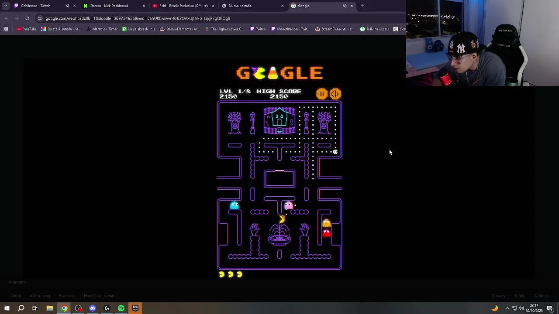The image size is (559, 314).
Task: Close the Stream - Kick Dashboard tab
Action: click(x=144, y=6)
